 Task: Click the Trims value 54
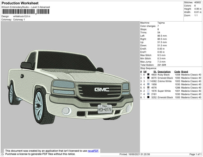point(159,32)
